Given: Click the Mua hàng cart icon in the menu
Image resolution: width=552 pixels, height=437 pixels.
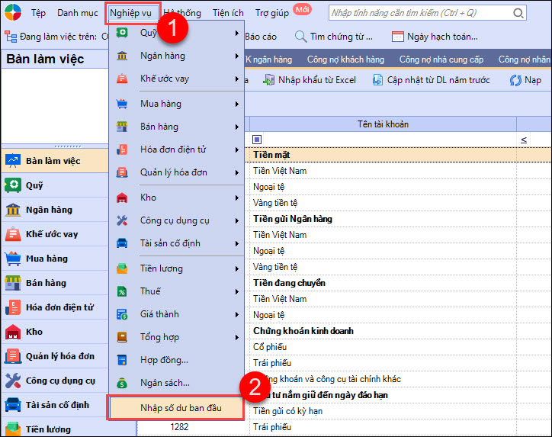Looking at the screenshot, I should coord(122,104).
